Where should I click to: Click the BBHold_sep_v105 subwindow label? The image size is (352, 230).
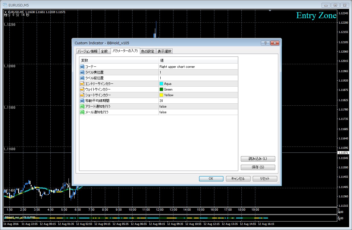(x=20, y=218)
